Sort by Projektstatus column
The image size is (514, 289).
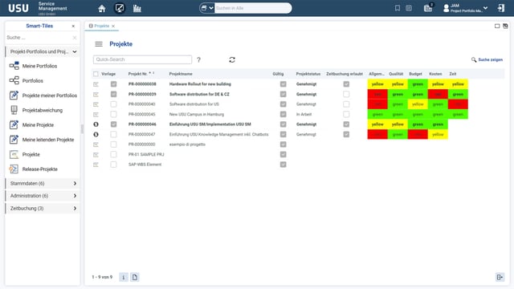tap(308, 74)
